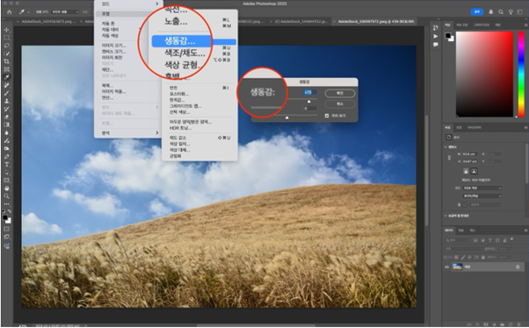Select the Gradient tool
The image size is (529, 328).
coord(6,125)
